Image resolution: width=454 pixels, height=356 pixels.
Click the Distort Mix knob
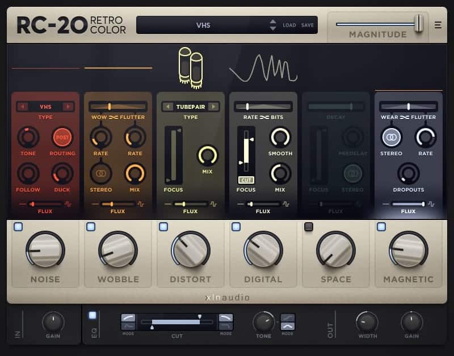point(208,155)
